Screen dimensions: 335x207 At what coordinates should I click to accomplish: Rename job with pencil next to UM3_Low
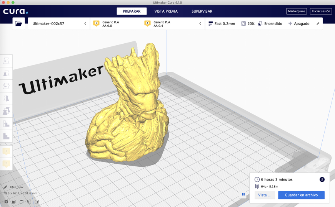click(5, 187)
